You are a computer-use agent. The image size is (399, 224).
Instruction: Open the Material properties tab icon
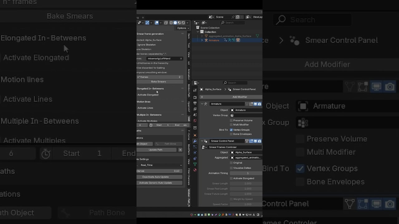195,170
